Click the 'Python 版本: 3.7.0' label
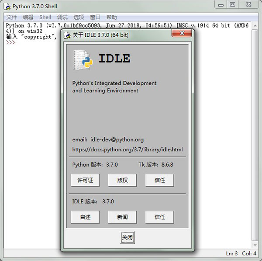Screen dimensions: 262x261 pos(95,165)
